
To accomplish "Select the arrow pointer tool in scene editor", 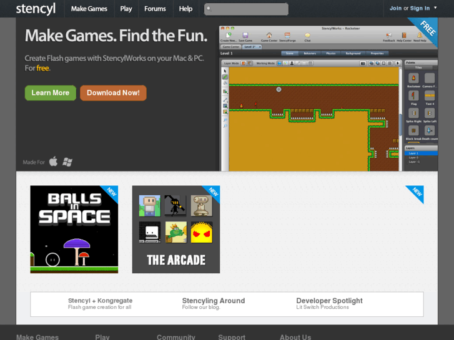I will tap(225, 71).
